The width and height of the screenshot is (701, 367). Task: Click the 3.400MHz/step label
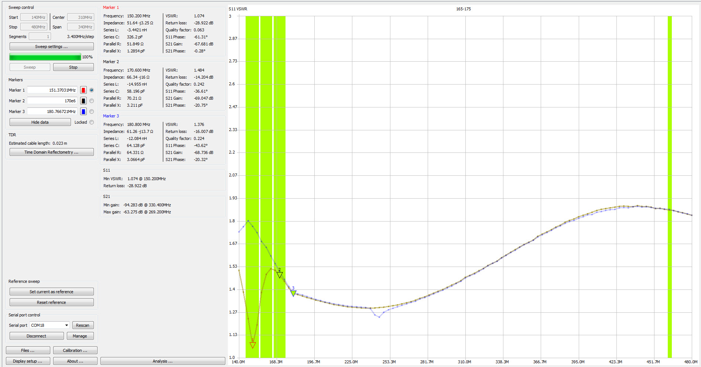coord(81,37)
